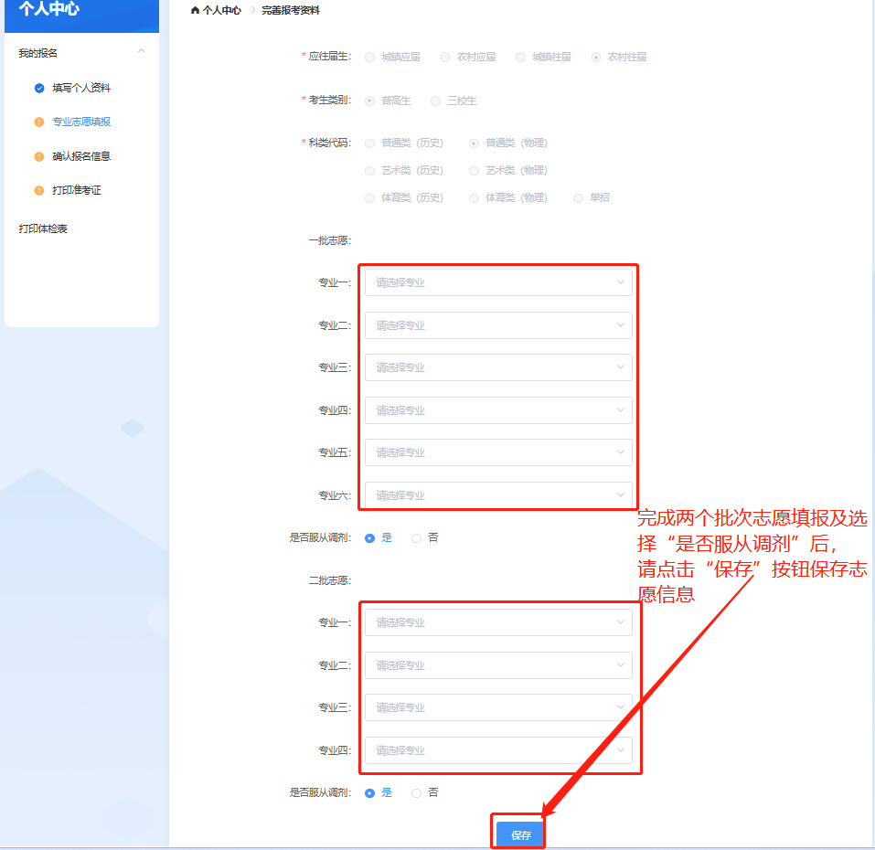Open first batch 专业六 dropdown

point(498,495)
